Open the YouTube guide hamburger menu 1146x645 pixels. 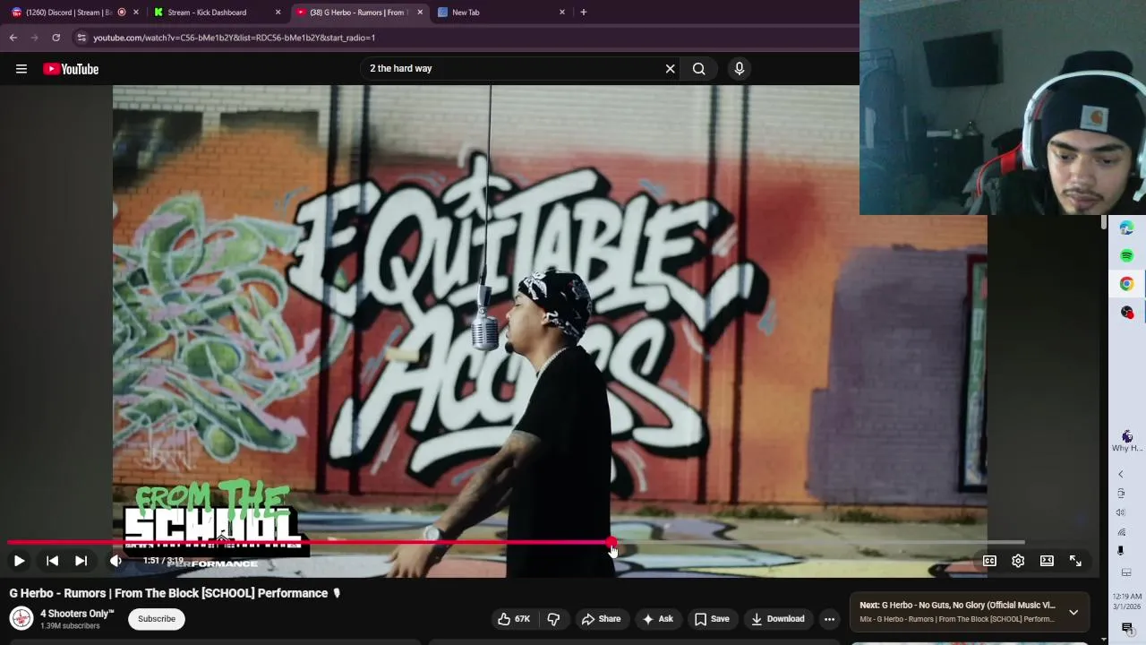(21, 69)
